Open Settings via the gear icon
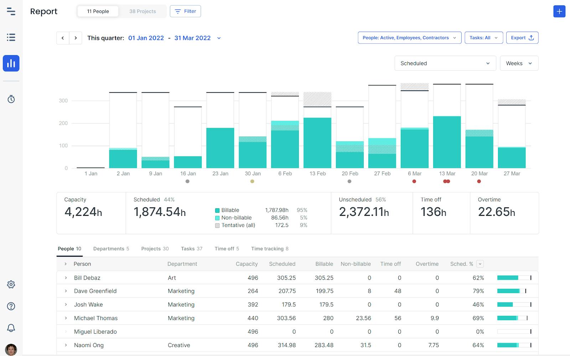 coord(11,284)
